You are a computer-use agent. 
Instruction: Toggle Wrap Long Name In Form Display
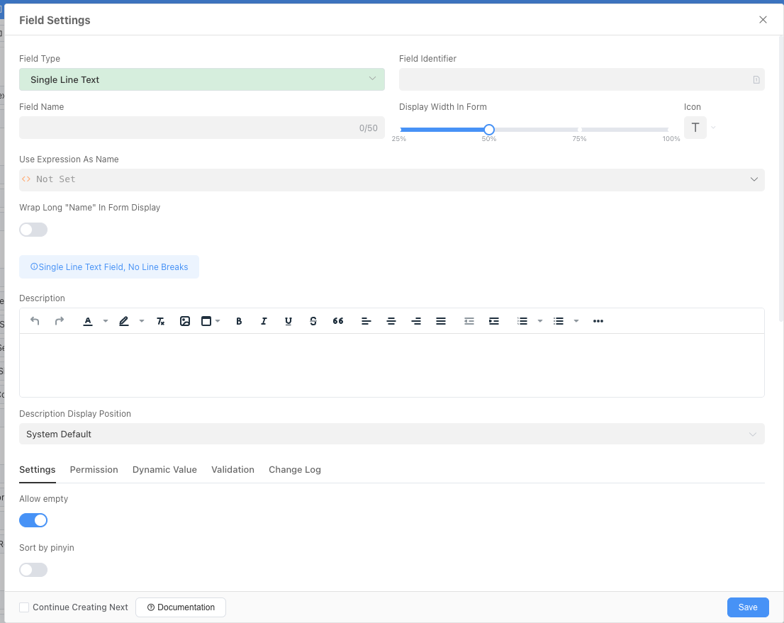(x=33, y=230)
